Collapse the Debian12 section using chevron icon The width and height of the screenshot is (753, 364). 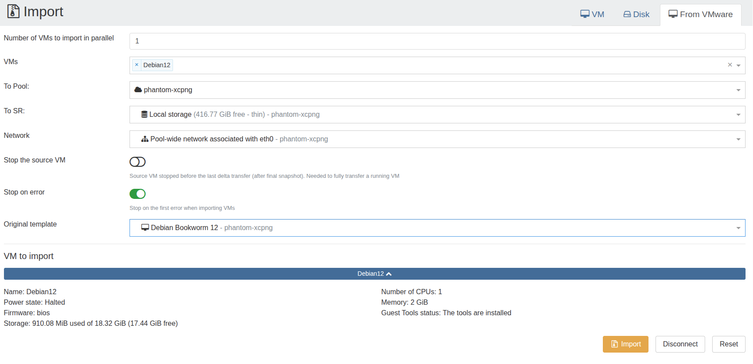pos(389,274)
